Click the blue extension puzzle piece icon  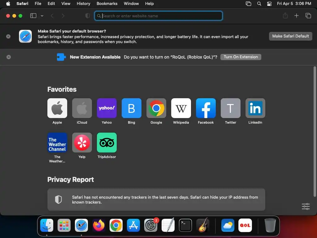coord(61,57)
